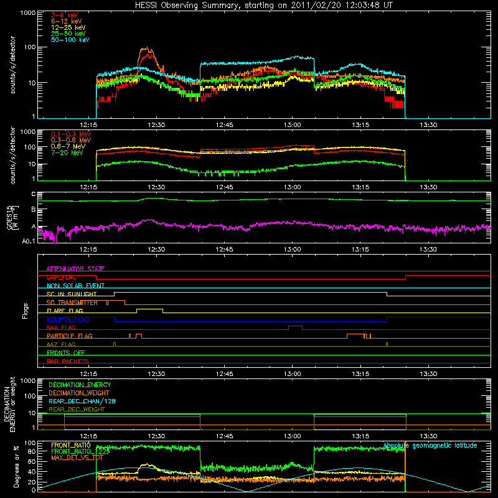Select the PARTICLE_FLAG label
498x498 pixels.
70,336
